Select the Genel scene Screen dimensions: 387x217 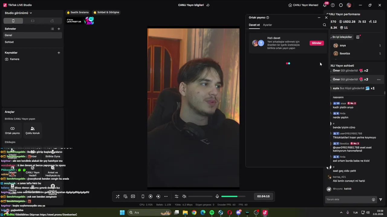coord(33,35)
